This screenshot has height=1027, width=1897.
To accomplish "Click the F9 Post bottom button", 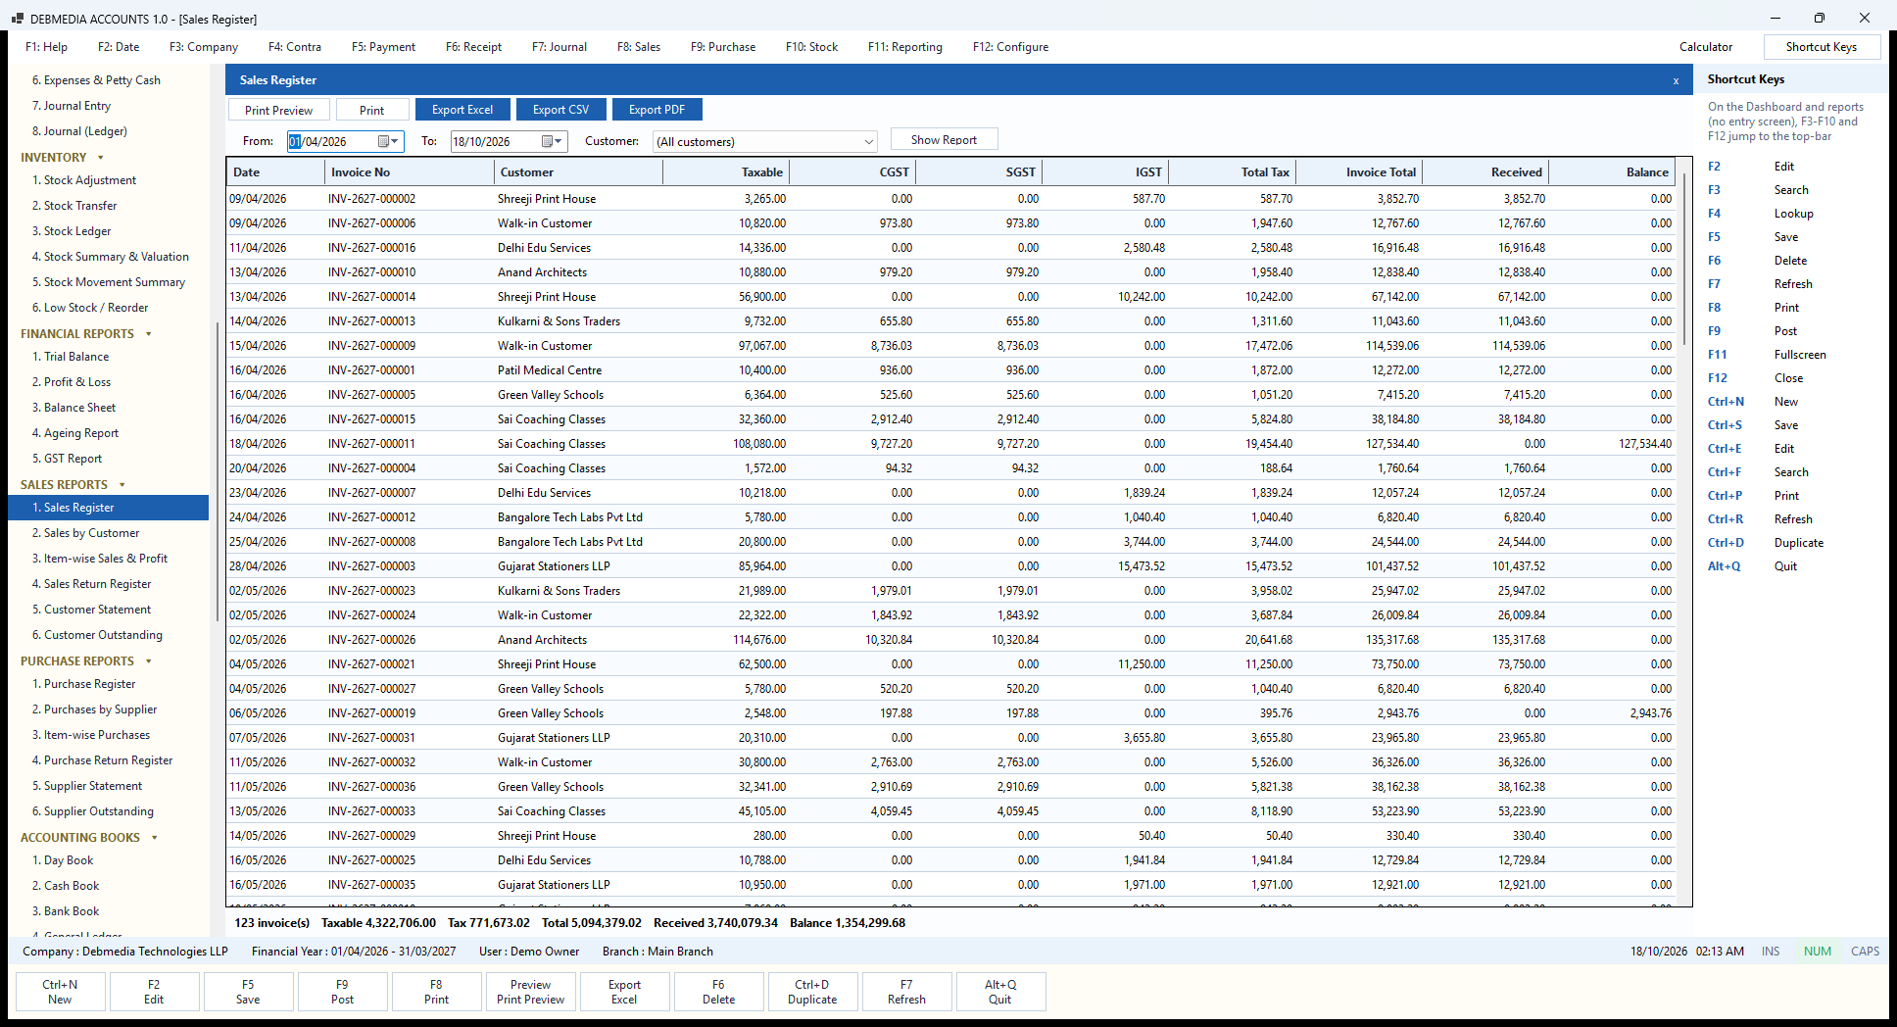I will click(x=342, y=992).
